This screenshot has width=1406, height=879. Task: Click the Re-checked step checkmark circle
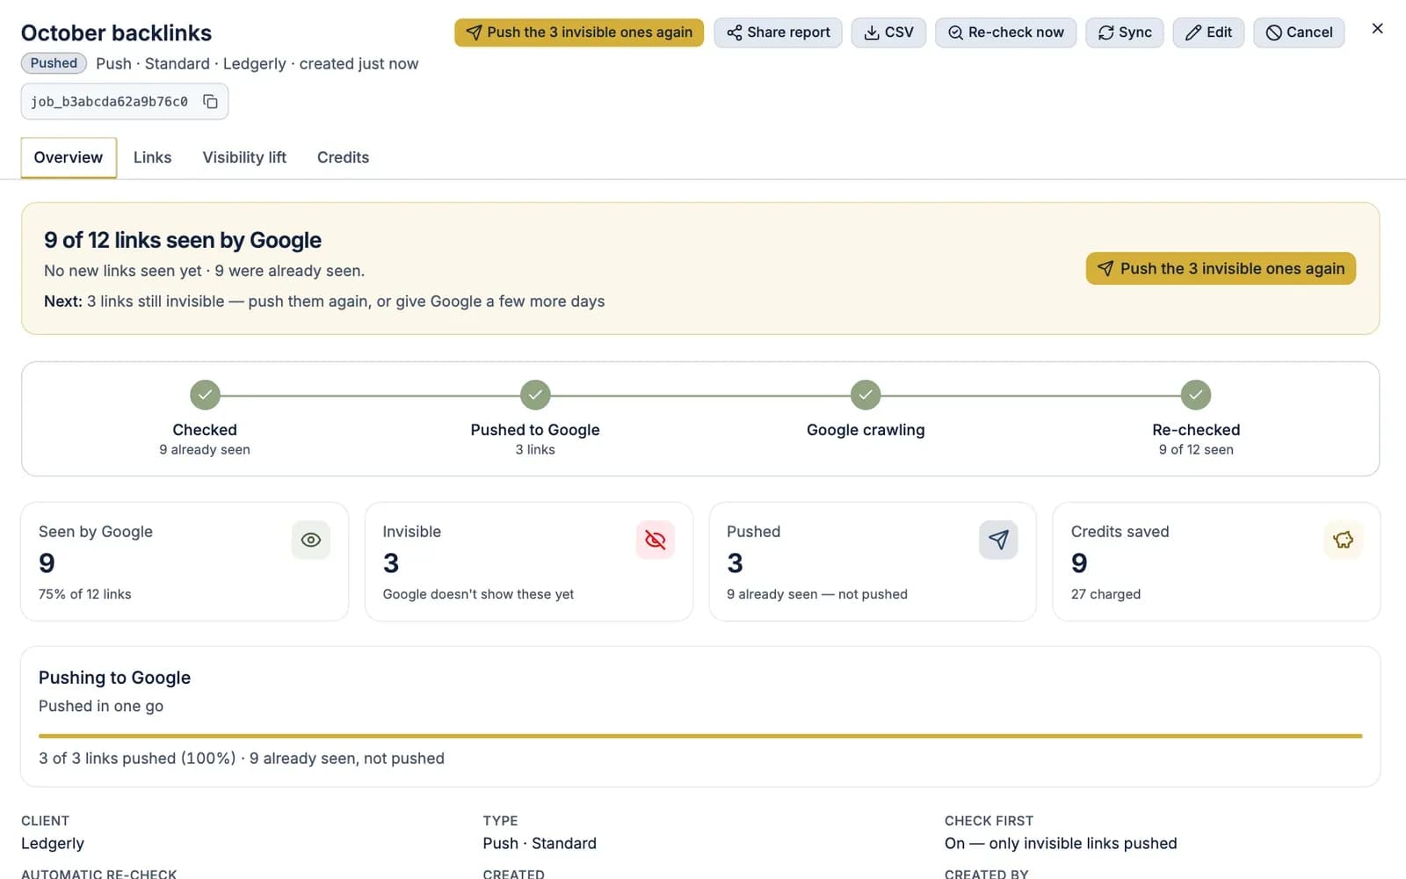[1196, 395]
